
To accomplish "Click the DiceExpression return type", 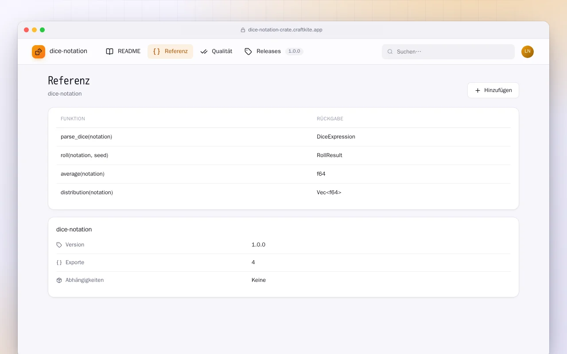I will point(336,137).
